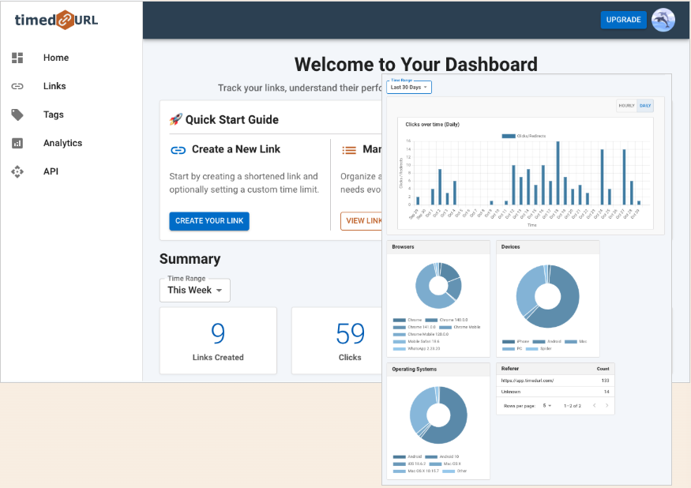Click the Create Your Link button

point(209,221)
